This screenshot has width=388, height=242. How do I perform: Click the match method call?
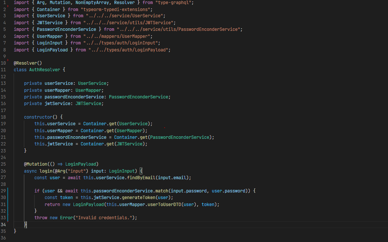point(161,191)
